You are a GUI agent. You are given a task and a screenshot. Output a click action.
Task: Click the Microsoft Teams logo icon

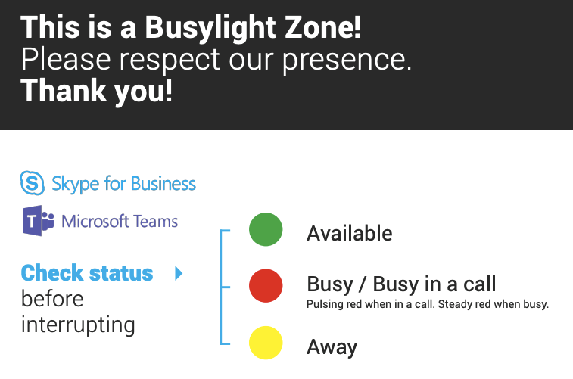tap(39, 221)
